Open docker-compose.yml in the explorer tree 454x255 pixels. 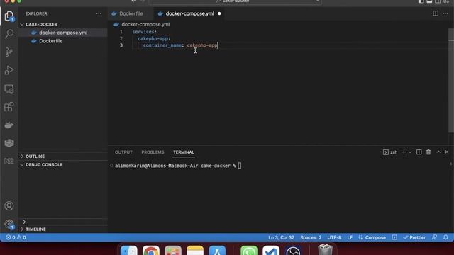click(63, 33)
